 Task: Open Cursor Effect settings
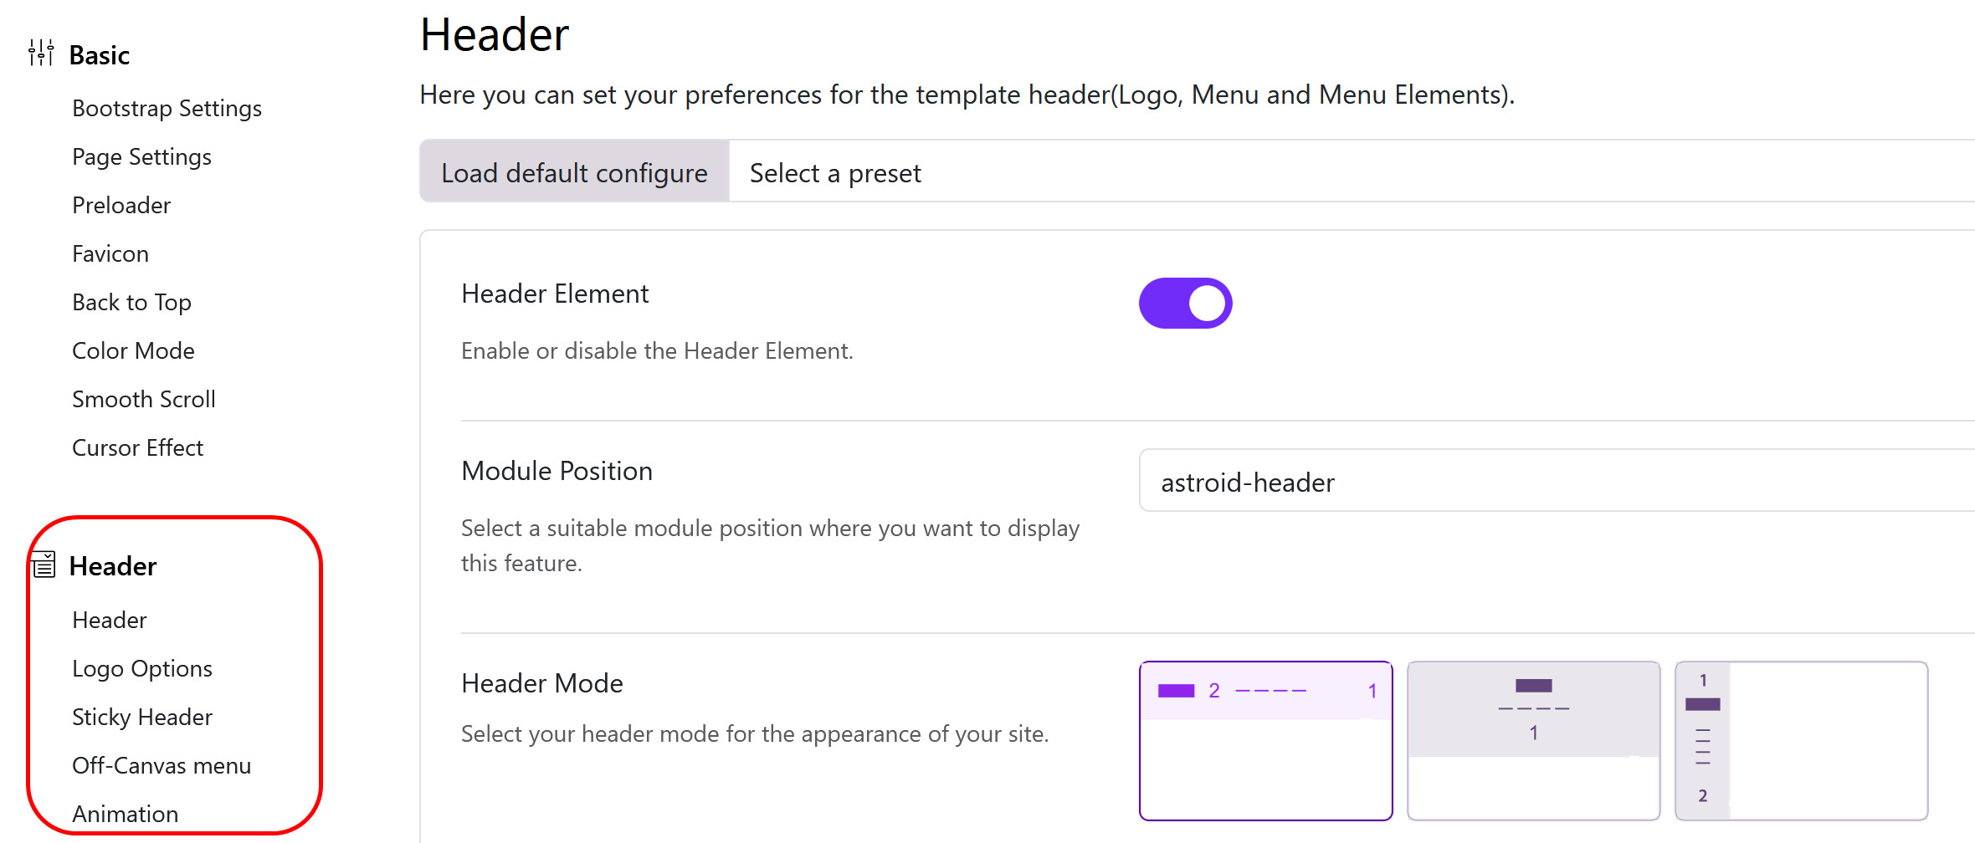coord(137,447)
